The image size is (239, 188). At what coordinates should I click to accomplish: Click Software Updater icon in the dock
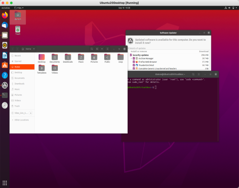click(x=5, y=85)
